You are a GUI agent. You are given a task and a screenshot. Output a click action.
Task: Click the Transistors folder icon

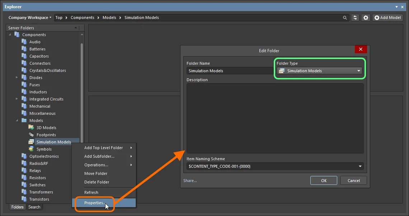(24, 199)
